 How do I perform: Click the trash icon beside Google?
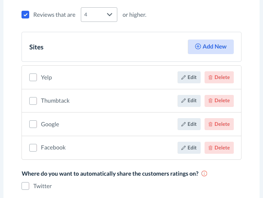tap(211, 124)
